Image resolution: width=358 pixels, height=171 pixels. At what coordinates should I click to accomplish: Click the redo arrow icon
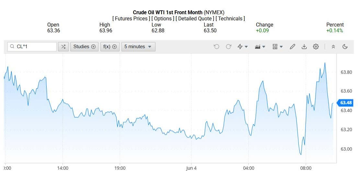click(x=228, y=47)
